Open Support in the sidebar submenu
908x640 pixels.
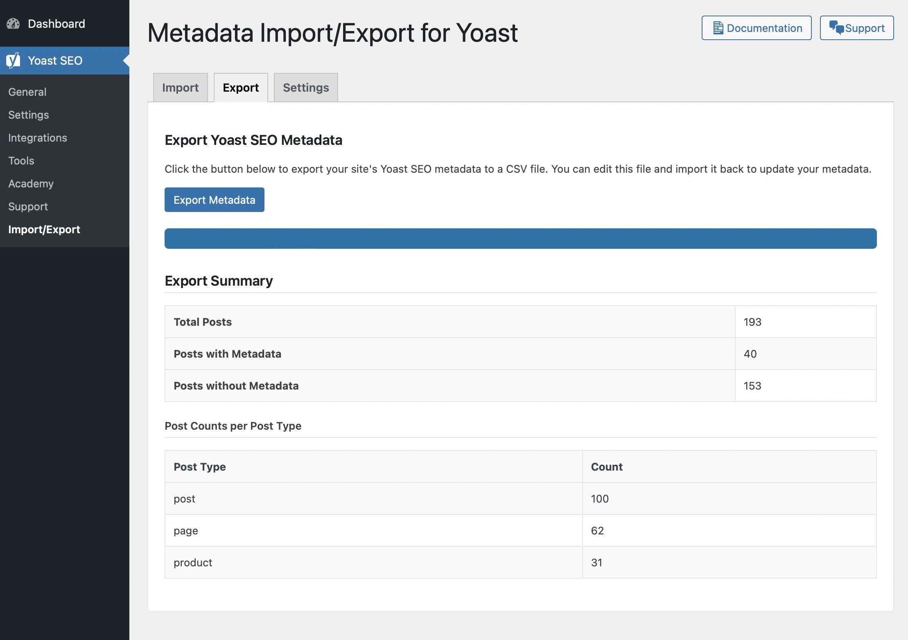pos(28,207)
